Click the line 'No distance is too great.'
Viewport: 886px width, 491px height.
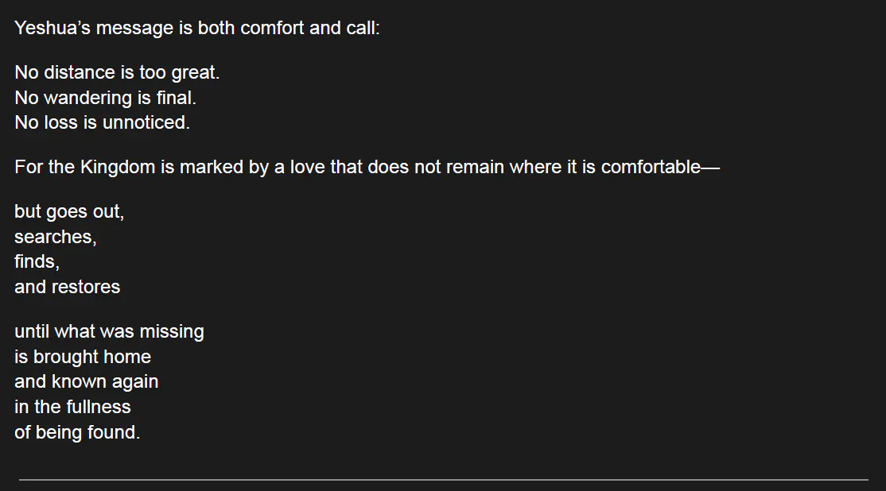tap(117, 73)
